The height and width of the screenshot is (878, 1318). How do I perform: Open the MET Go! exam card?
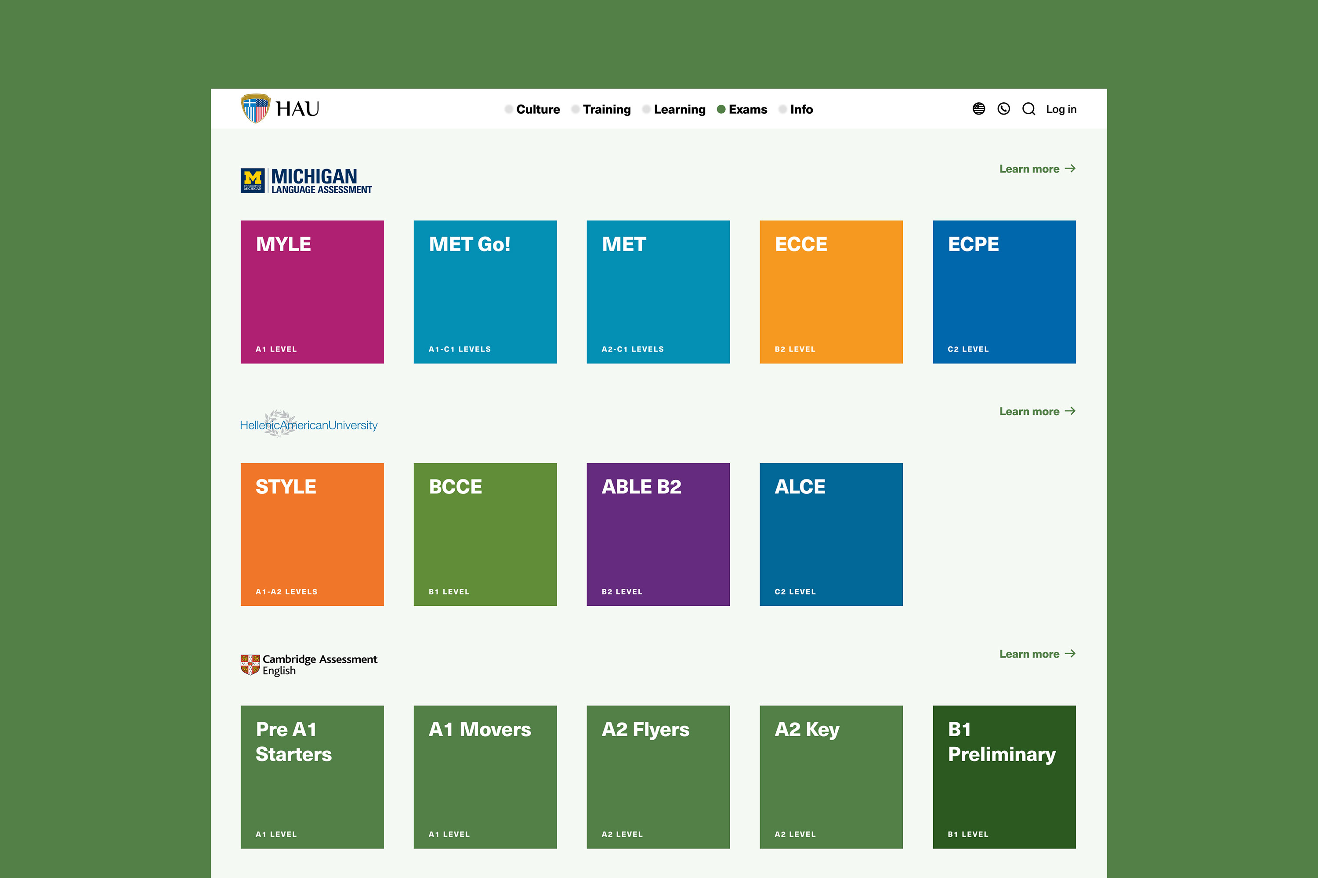485,292
